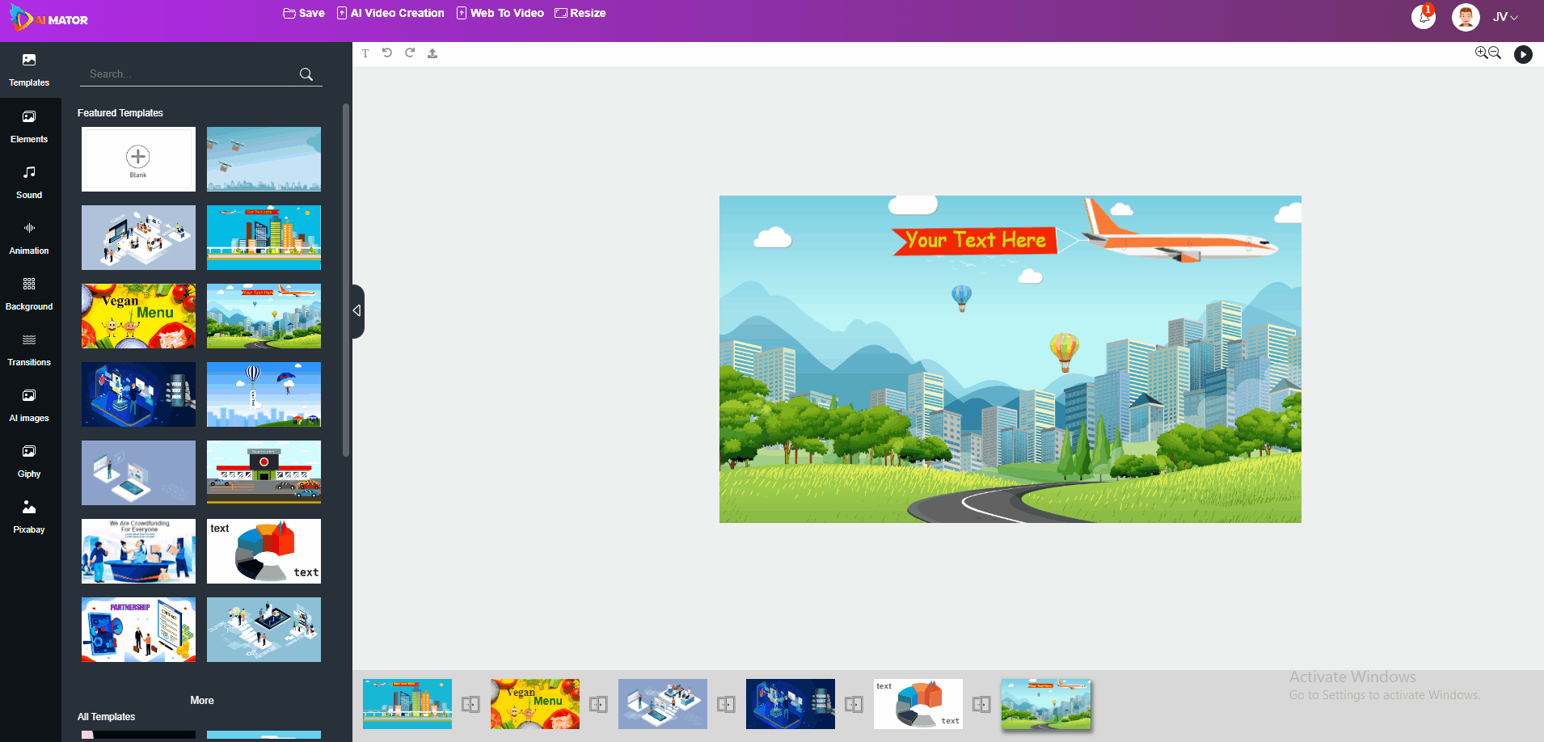Image resolution: width=1544 pixels, height=742 pixels.
Task: Zoom in on the canvas
Action: point(1481,53)
